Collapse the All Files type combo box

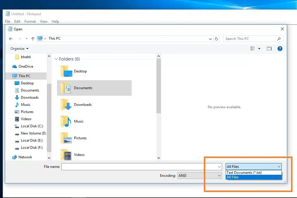(254, 167)
